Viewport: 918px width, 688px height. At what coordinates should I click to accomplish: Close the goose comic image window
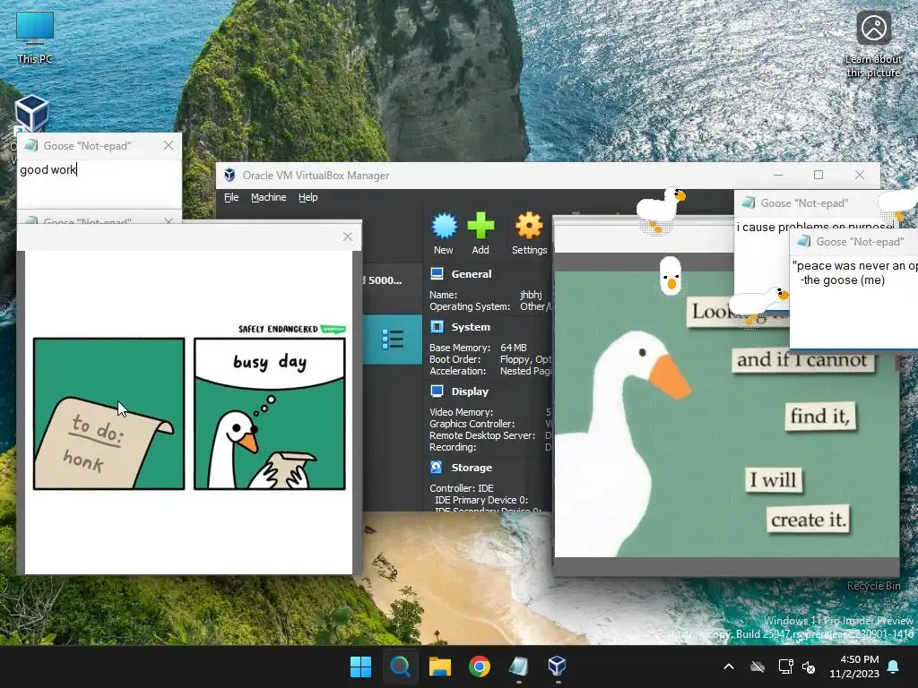(x=348, y=236)
